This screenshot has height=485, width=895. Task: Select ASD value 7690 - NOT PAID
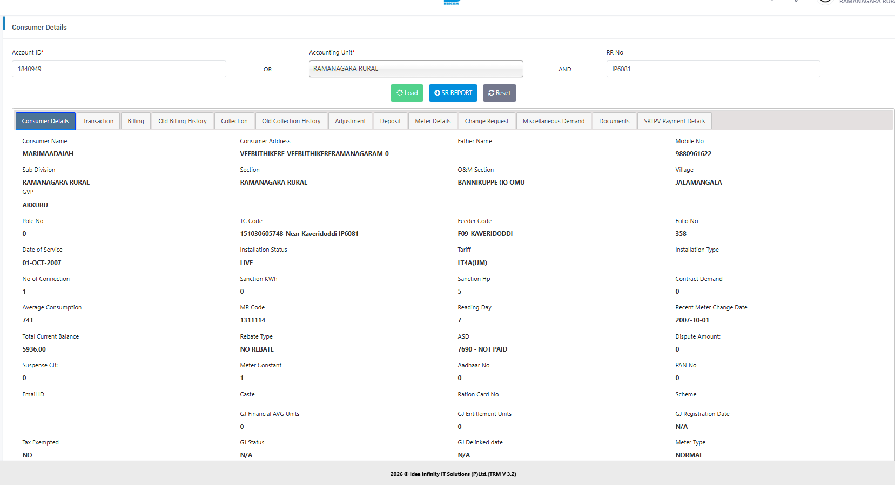(x=483, y=349)
